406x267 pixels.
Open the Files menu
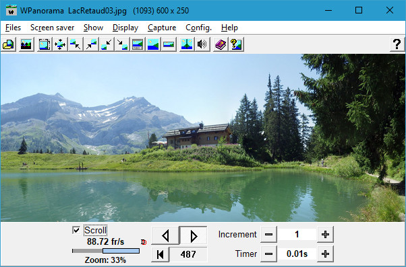13,28
